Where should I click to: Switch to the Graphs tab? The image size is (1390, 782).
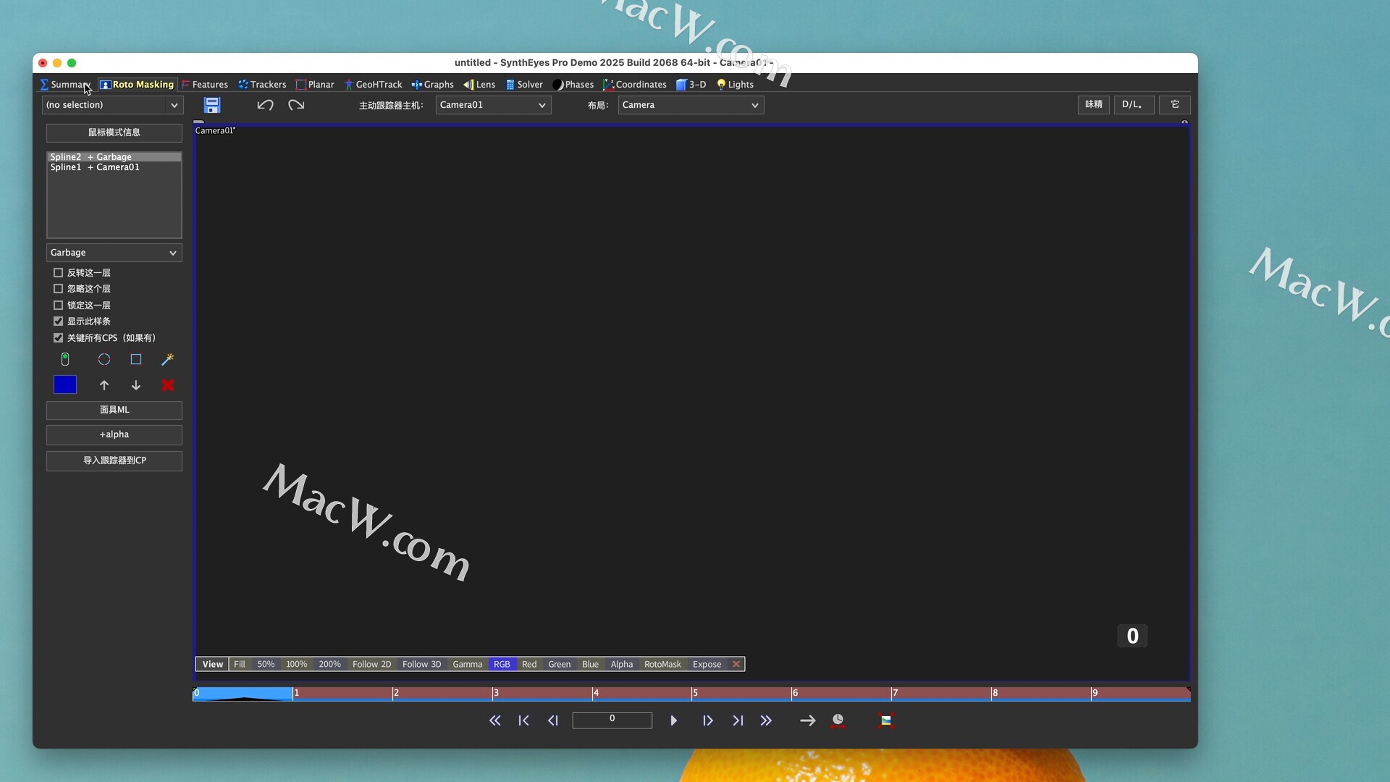(433, 85)
